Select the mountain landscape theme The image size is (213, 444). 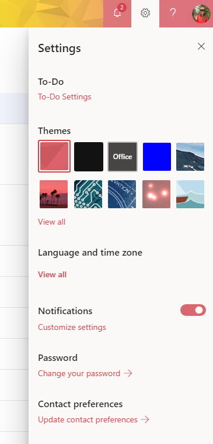point(190,157)
